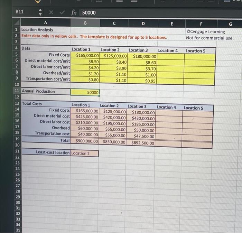The width and height of the screenshot is (242, 233).
Task: Select the $850,000.00 total cell
Action: 112,142
